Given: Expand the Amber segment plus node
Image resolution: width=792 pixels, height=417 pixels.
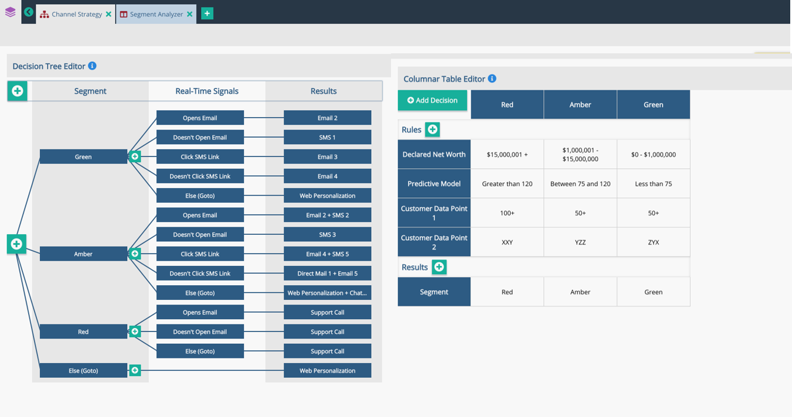Looking at the screenshot, I should 135,254.
